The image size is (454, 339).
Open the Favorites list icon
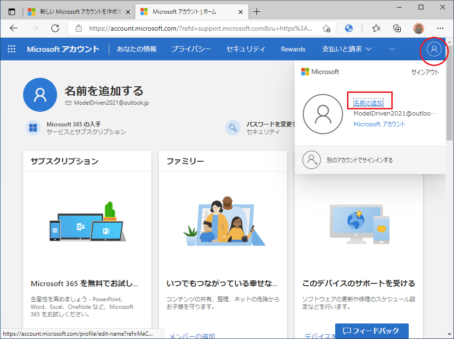click(x=376, y=28)
